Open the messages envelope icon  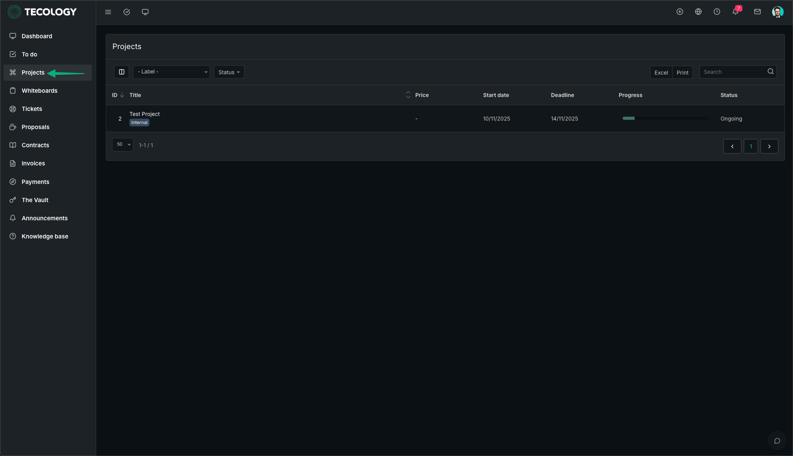(x=757, y=12)
